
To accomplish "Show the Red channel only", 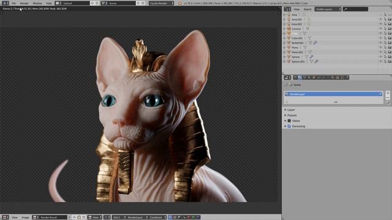I will point(189,218).
